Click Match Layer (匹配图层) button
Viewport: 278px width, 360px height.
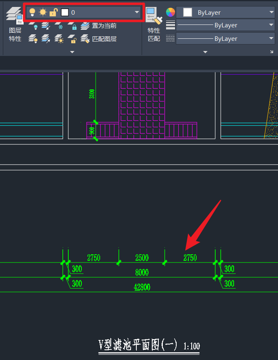99,39
